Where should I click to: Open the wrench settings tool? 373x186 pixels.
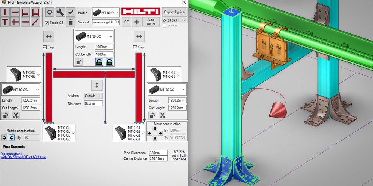click(x=60, y=12)
